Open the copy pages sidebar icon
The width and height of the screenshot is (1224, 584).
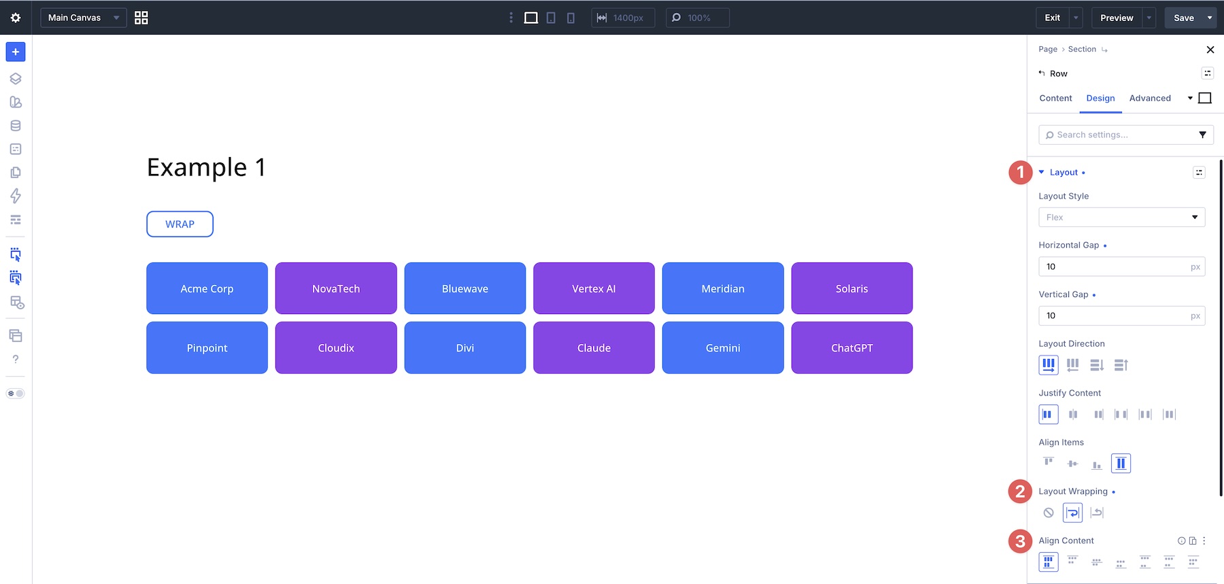point(16,173)
